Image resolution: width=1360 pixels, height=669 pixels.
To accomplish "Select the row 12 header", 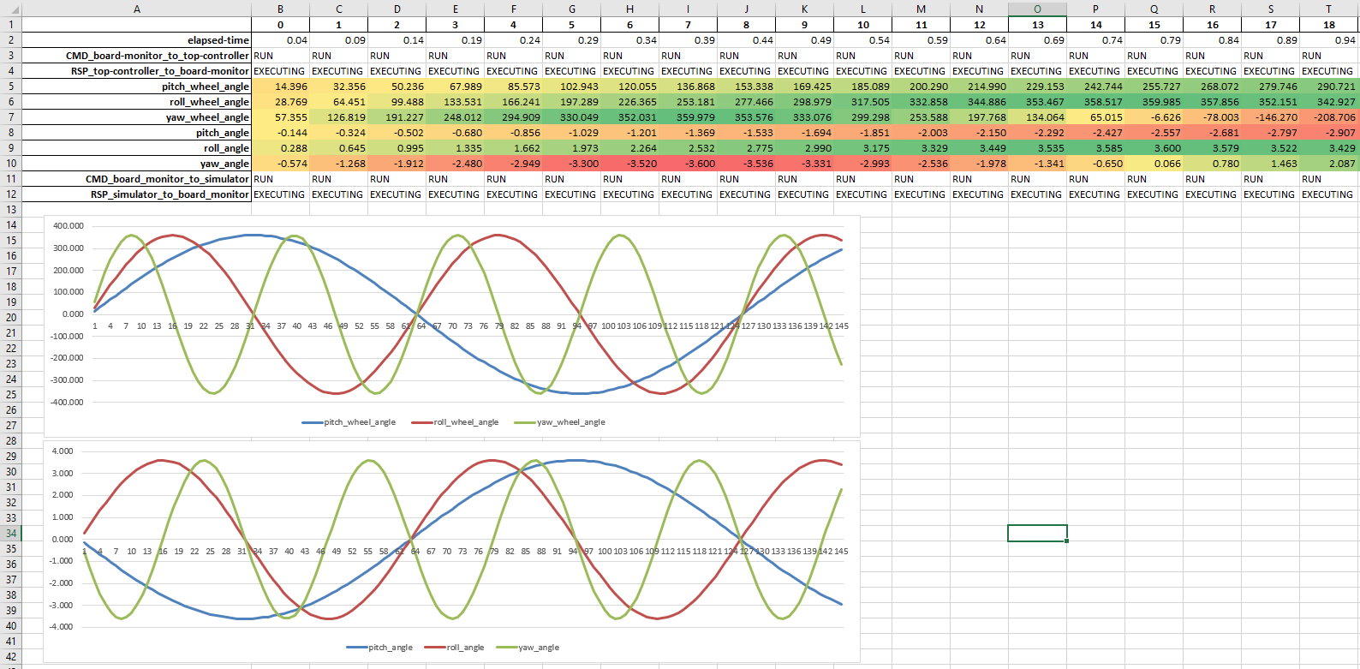I will click(x=10, y=194).
